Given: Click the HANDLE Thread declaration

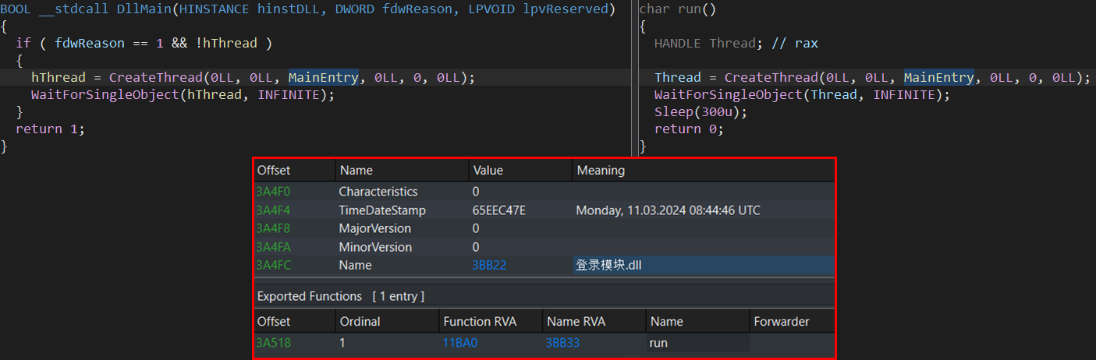Looking at the screenshot, I should pyautogui.click(x=708, y=43).
